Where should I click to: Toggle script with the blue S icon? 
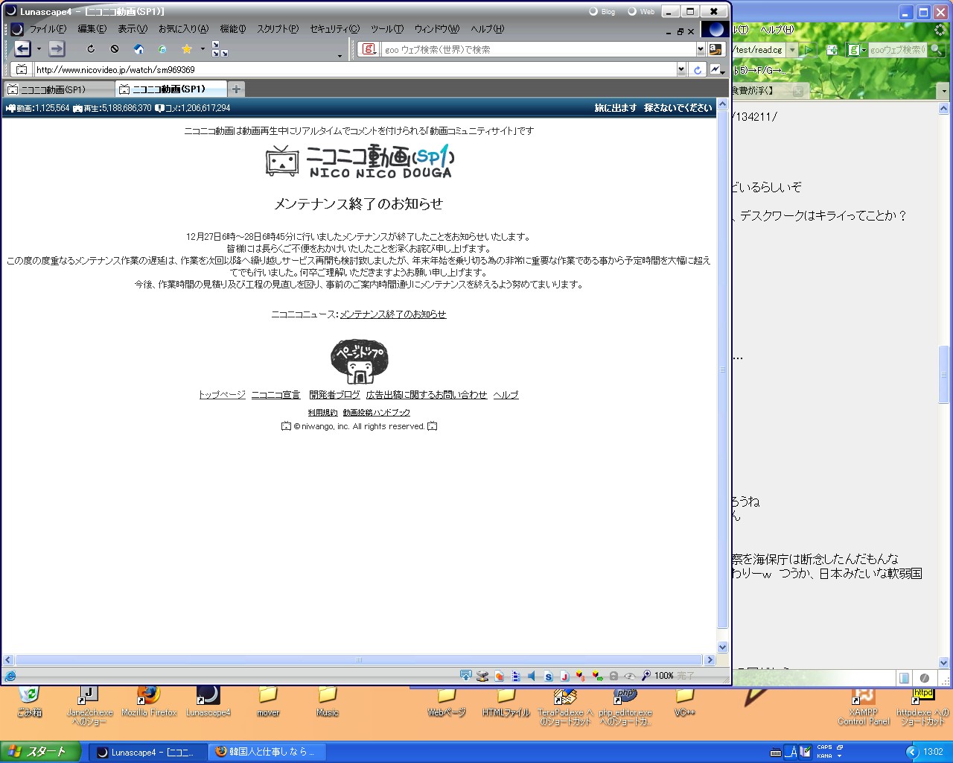point(549,676)
